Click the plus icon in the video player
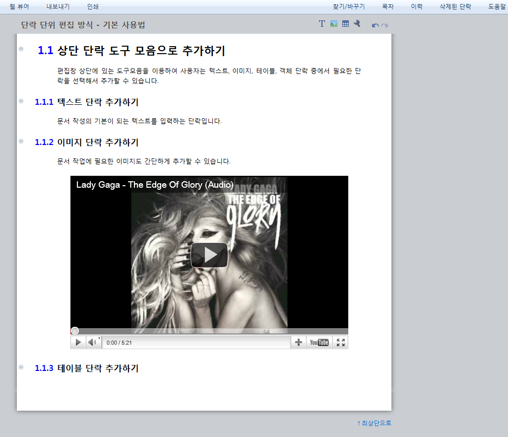This screenshot has height=437, width=508. coord(298,342)
